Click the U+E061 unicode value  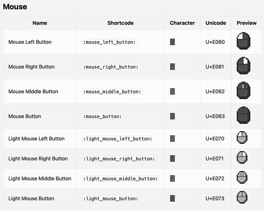pos(215,67)
